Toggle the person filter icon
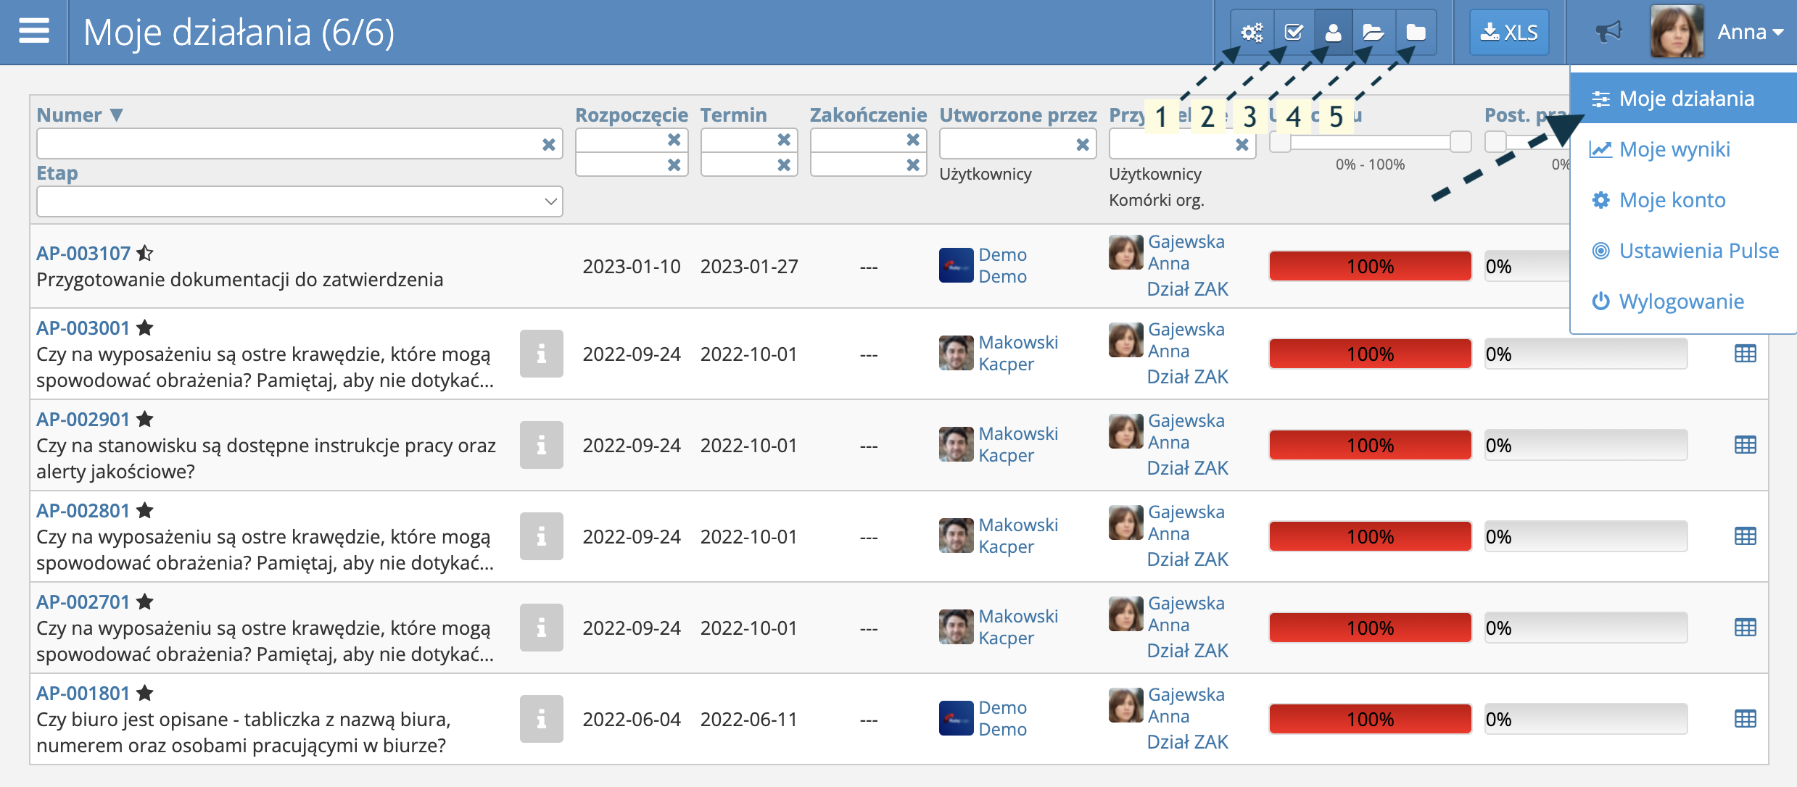The height and width of the screenshot is (787, 1797). (x=1333, y=32)
